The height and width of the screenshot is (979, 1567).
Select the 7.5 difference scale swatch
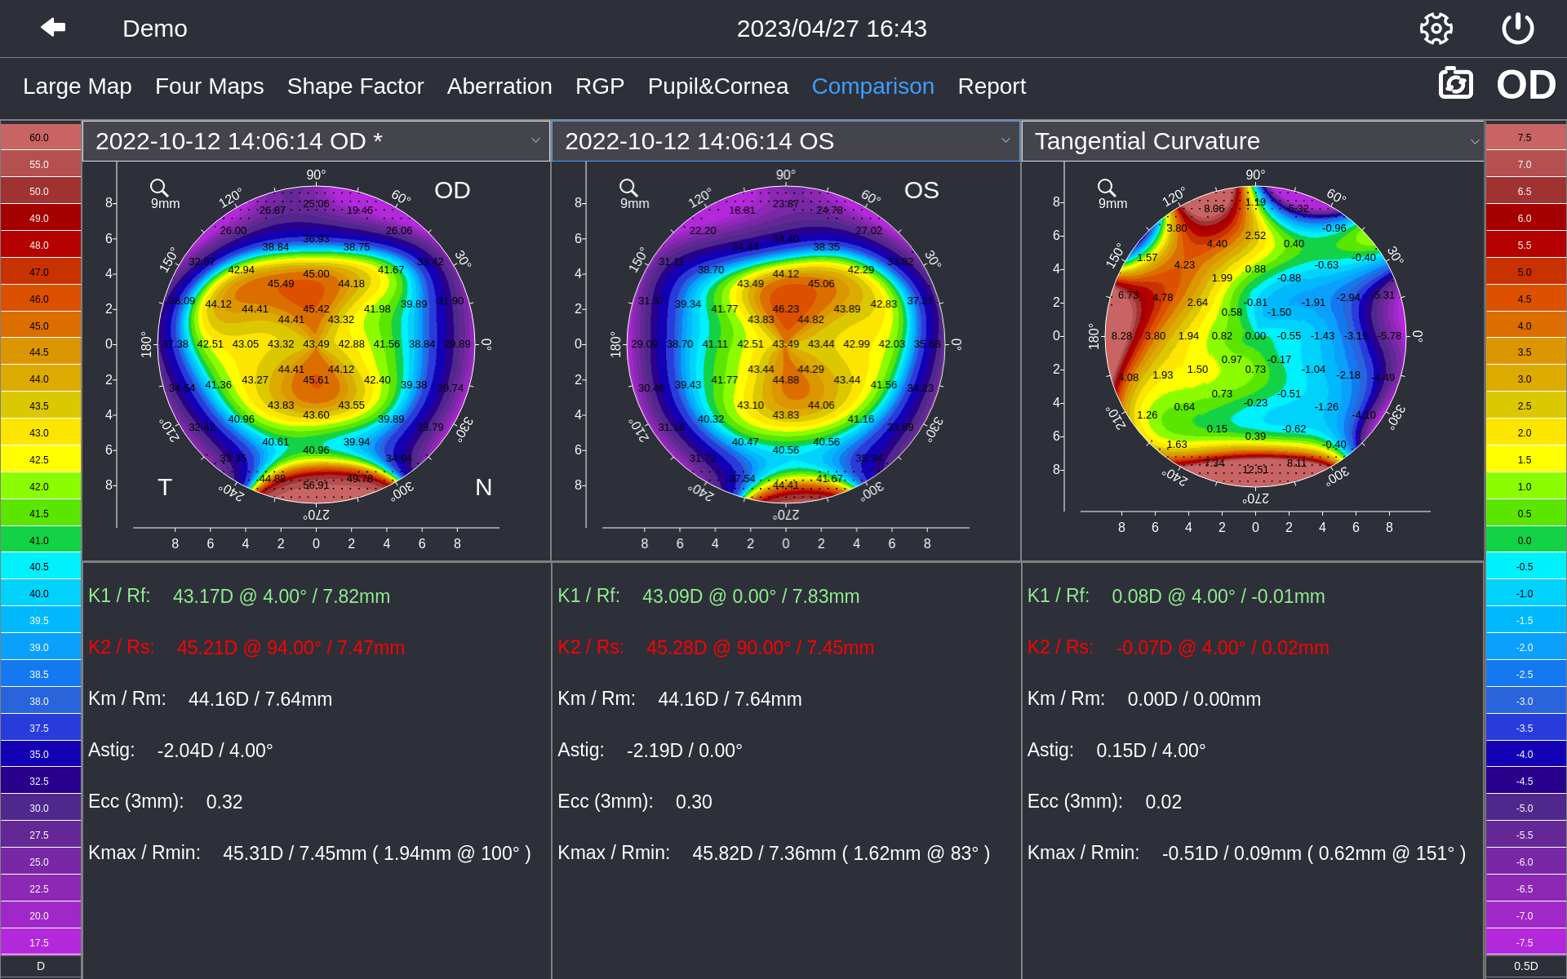[x=1525, y=137]
